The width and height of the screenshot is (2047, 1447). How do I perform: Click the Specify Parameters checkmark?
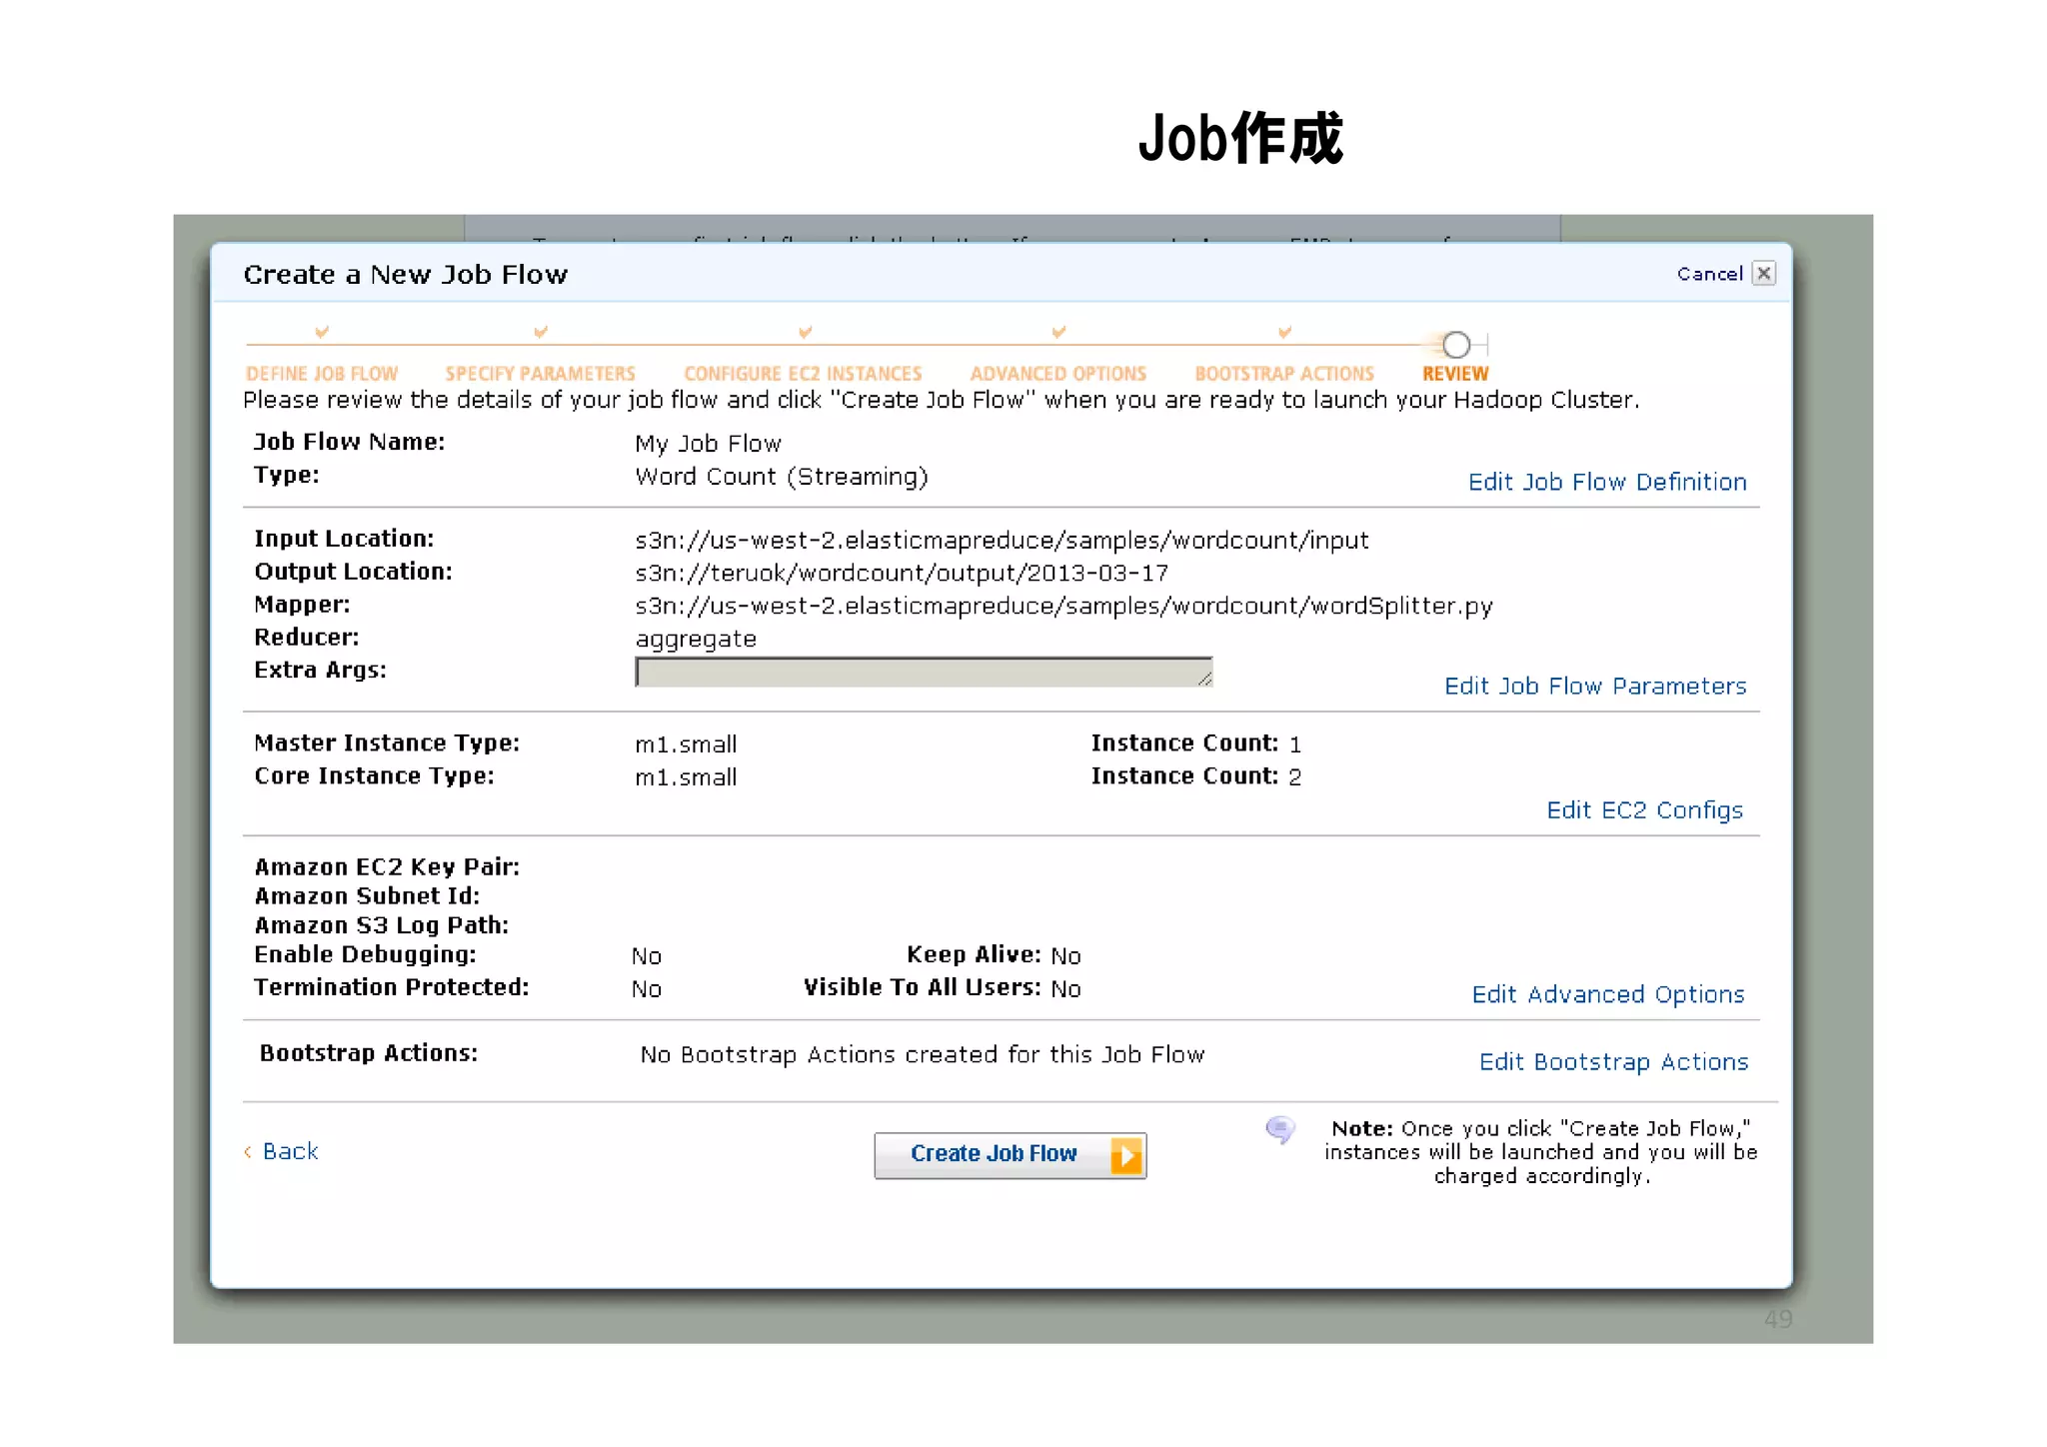[x=541, y=331]
